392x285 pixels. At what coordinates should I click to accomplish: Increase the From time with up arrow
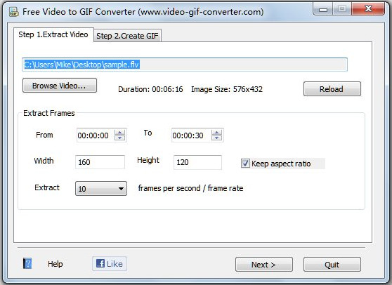pos(119,133)
